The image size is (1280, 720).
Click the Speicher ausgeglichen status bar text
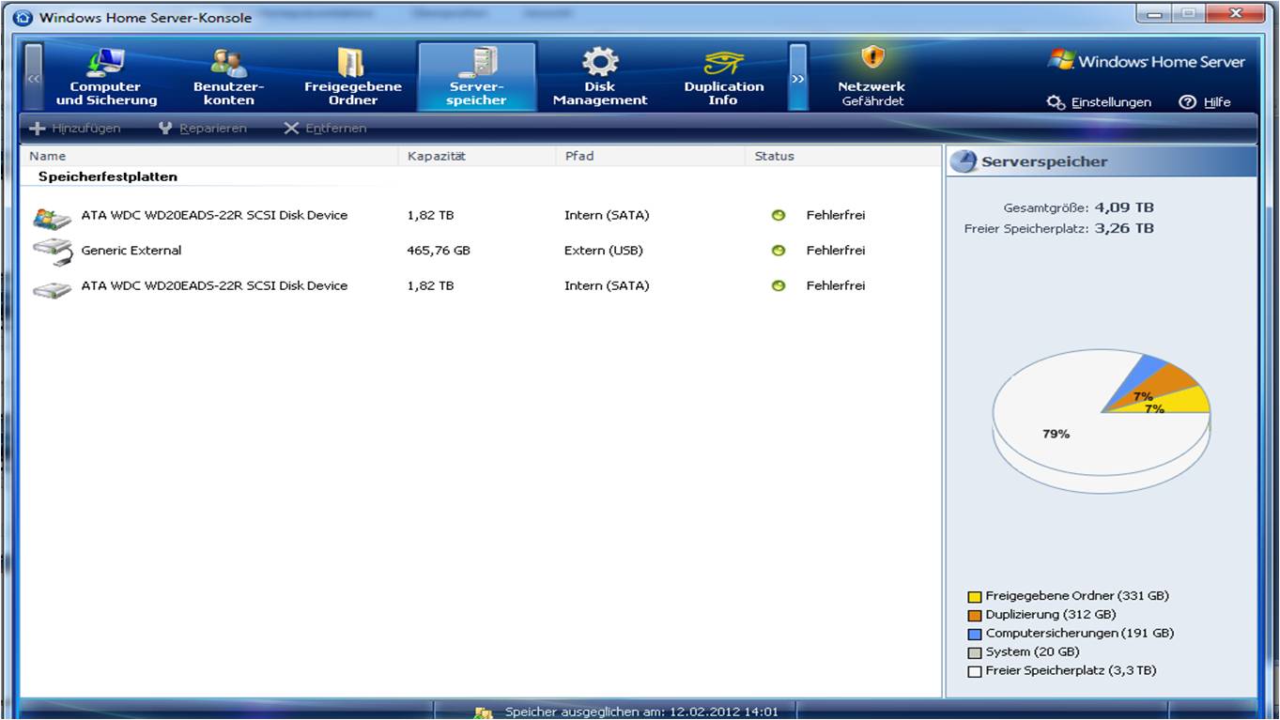point(641,712)
